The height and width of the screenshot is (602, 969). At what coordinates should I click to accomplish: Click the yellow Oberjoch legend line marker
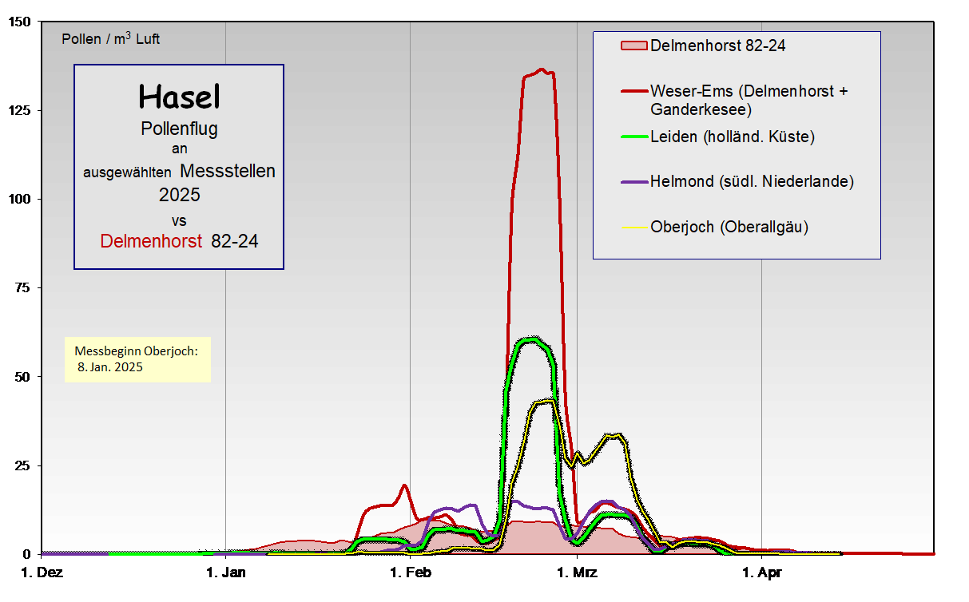pyautogui.click(x=634, y=228)
